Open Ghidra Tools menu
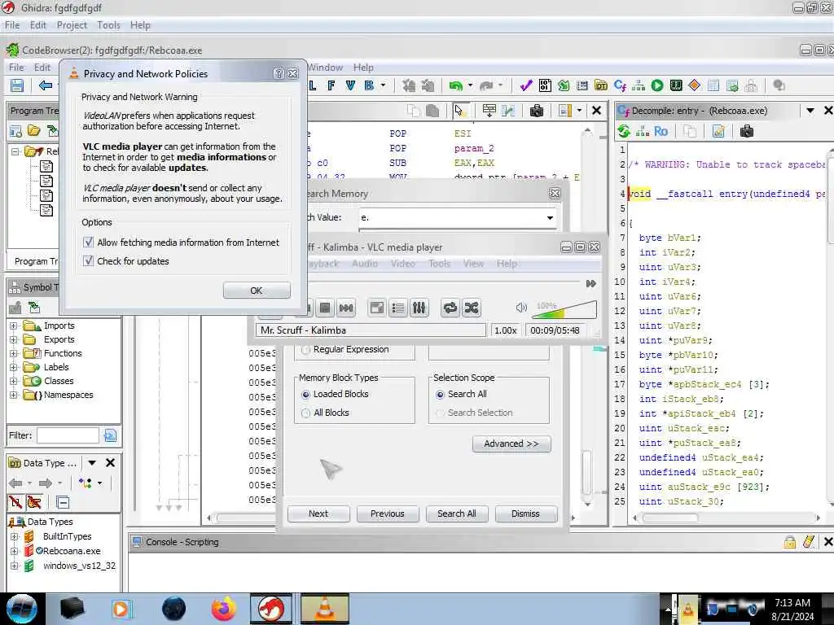This screenshot has width=834, height=625. pos(108,25)
